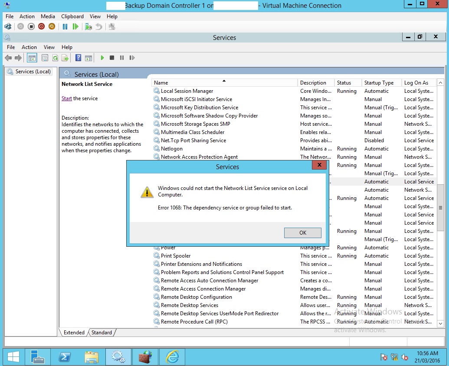Click the Start link for Network List Service
This screenshot has height=366, width=449.
tap(66, 98)
